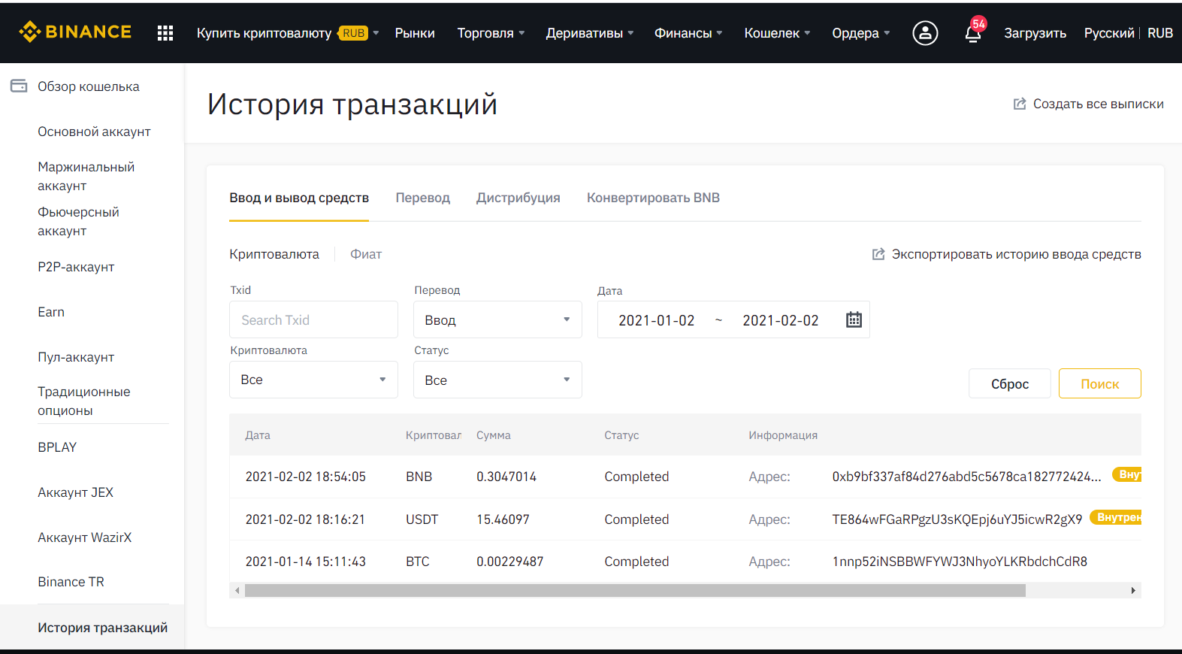Click 'Экспортировать историю ввода средств' link
Image resolution: width=1182 pixels, height=654 pixels.
1017,254
